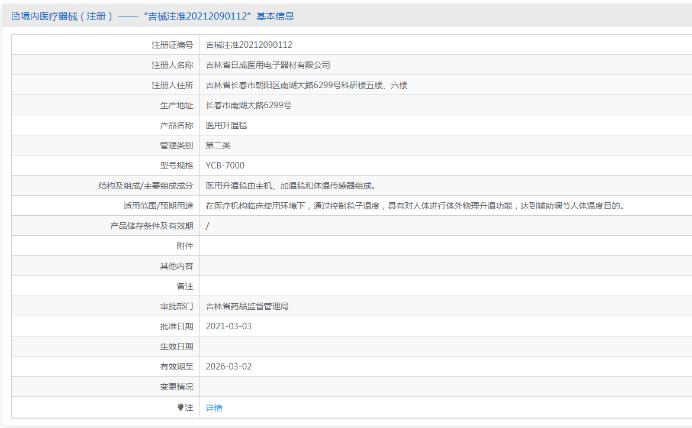Click model specification YCB-7000

pyautogui.click(x=225, y=166)
